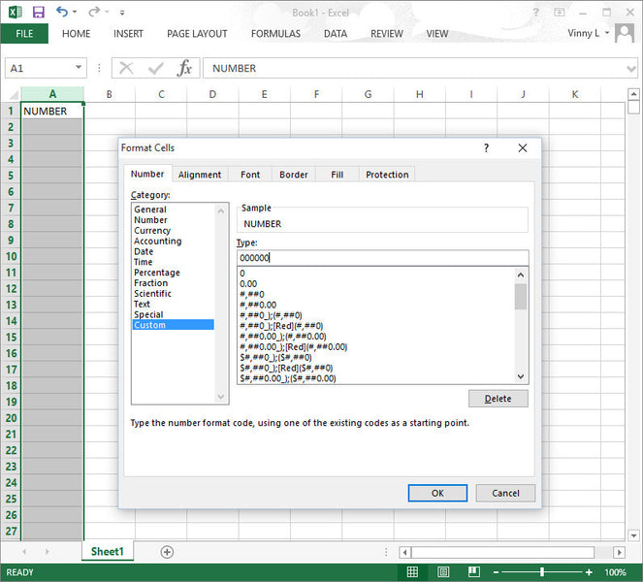Click the Type input field with 000000

click(382, 258)
